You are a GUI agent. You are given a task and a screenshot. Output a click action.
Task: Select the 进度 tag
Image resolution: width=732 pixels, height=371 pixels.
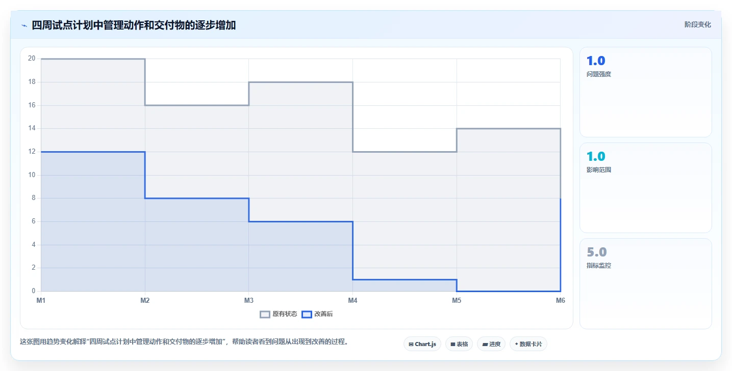[491, 344]
